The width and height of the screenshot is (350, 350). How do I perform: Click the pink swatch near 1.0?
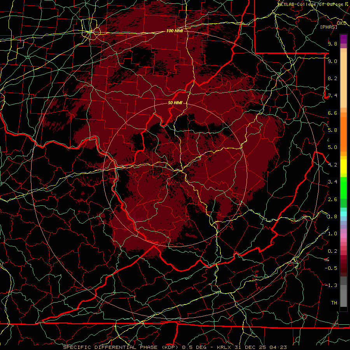pos(343,236)
